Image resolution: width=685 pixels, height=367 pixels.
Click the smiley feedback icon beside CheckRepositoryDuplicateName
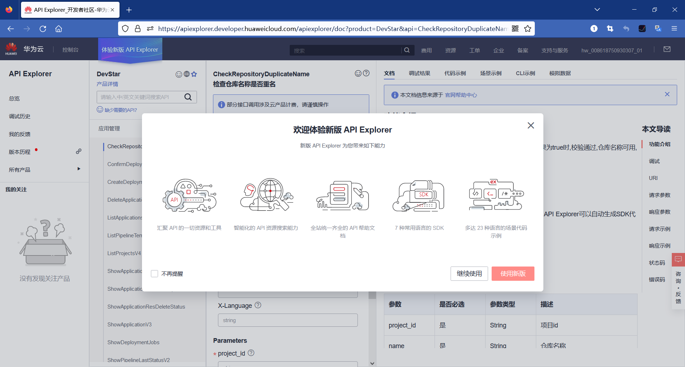click(358, 73)
